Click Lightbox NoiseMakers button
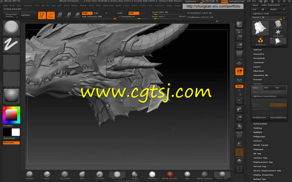The image size is (292, 182). pyautogui.click(x=269, y=96)
